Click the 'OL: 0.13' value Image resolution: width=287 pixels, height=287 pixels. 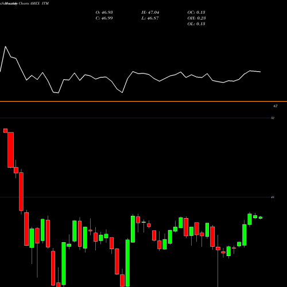click(196, 24)
